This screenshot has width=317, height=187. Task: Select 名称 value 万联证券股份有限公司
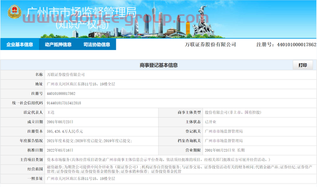point(66,75)
